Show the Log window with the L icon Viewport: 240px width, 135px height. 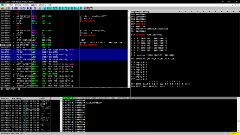44,8
